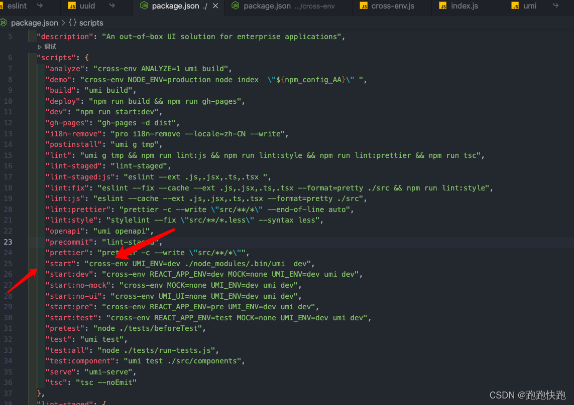Open the scripts breadcrumb dropdown
Viewport: 574px width, 405px height.
91,23
